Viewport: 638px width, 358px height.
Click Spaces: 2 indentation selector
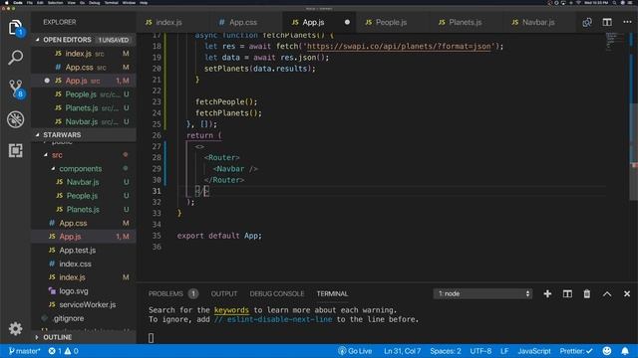tap(446, 351)
